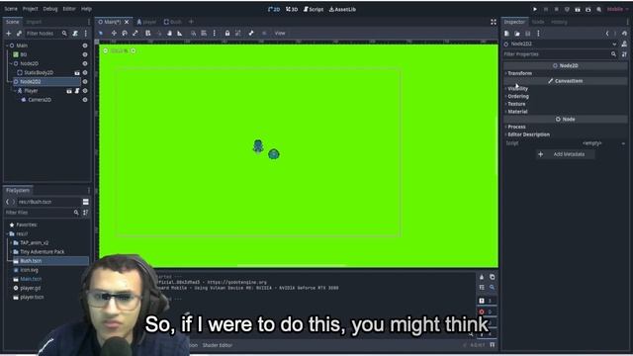
Task: Zoom in using the viewport plus button
Action: click(x=134, y=50)
